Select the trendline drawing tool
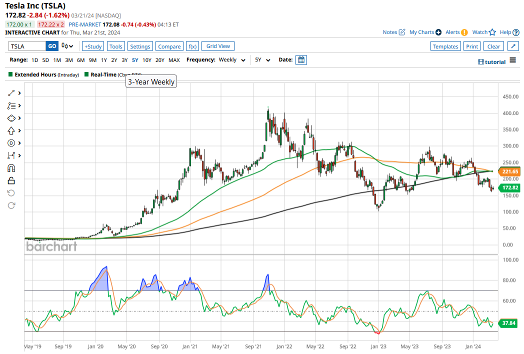This screenshot has width=524, height=354. pyautogui.click(x=11, y=93)
